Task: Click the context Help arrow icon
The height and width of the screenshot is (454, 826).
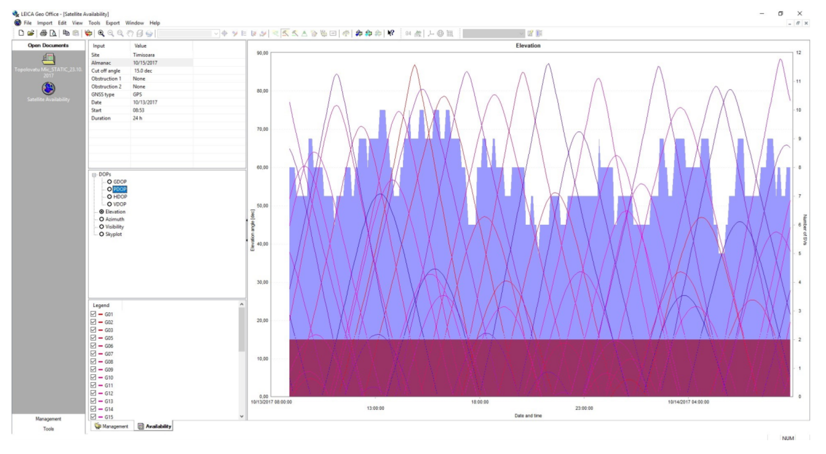Action: click(391, 33)
